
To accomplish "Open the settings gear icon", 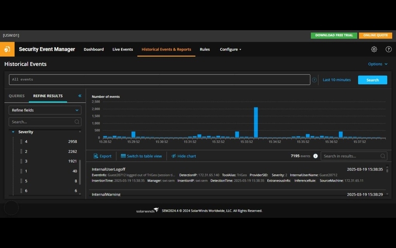I will 374,49.
